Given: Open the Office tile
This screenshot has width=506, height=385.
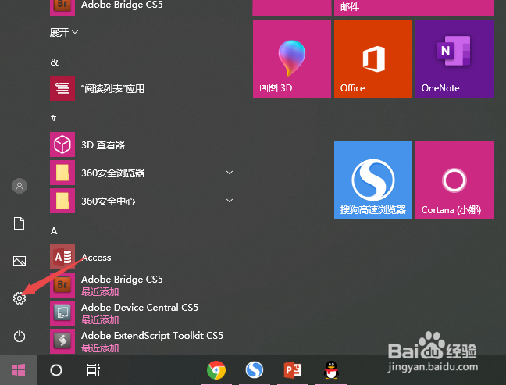Looking at the screenshot, I should (373, 59).
